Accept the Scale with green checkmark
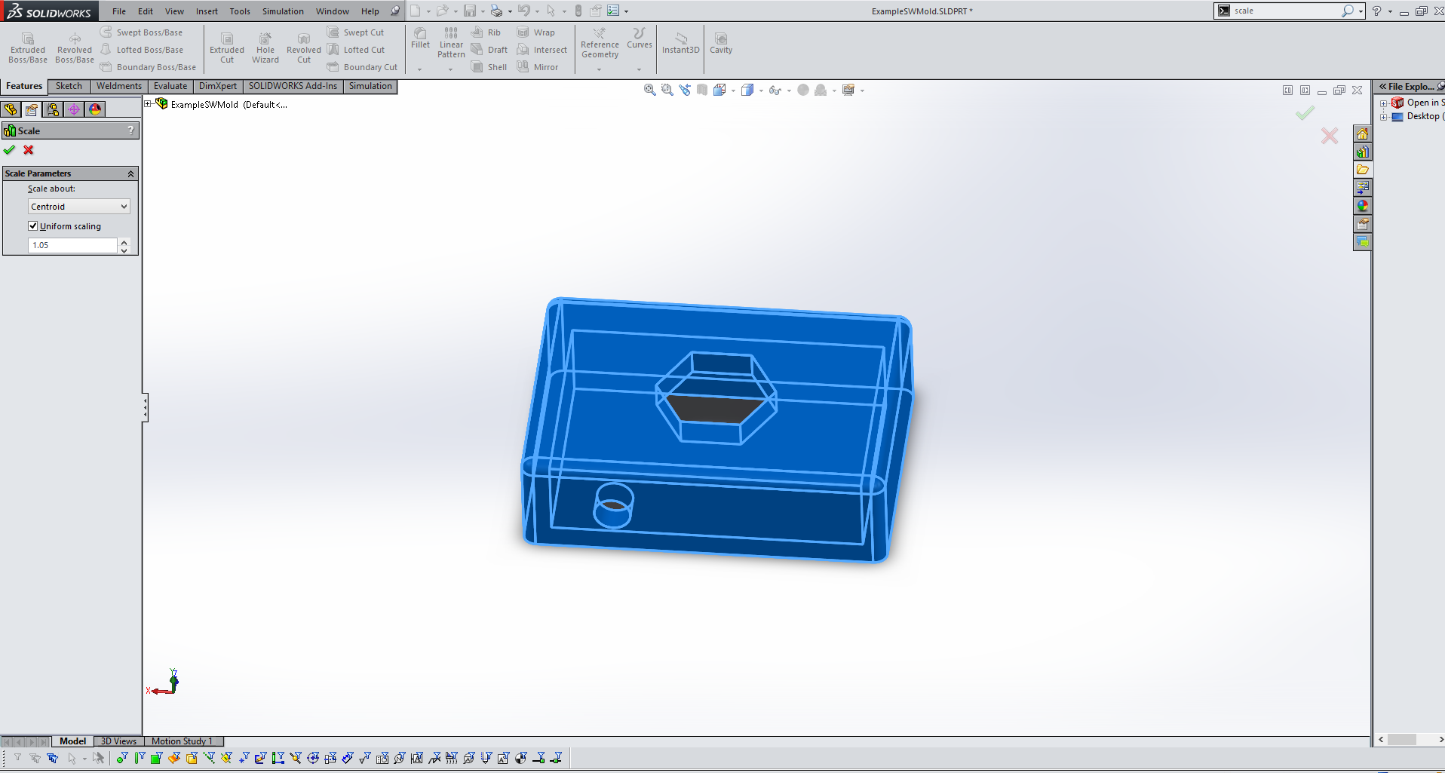Viewport: 1445px width, 773px height. pos(10,150)
